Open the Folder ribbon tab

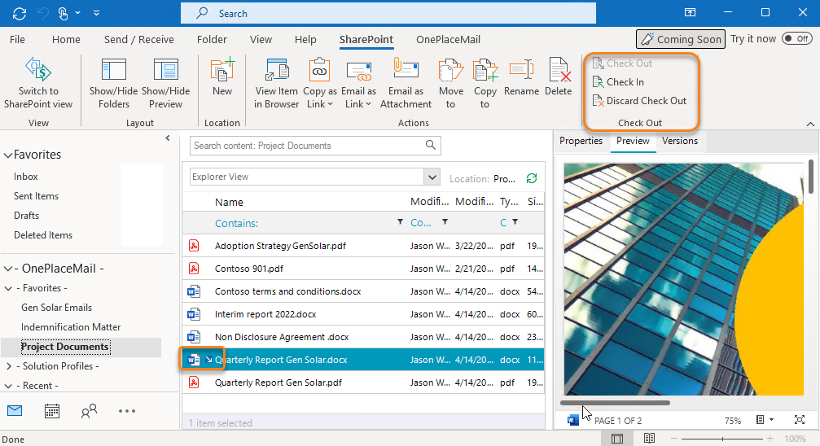(x=212, y=39)
